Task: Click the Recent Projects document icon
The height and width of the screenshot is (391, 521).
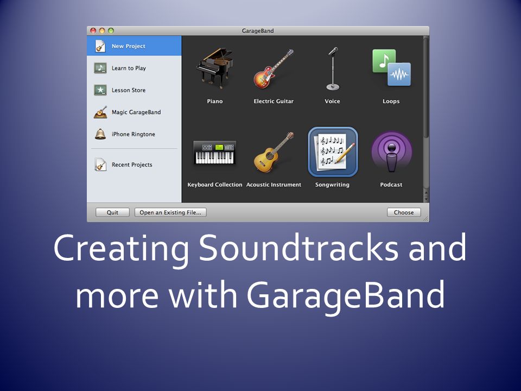Action: (x=100, y=165)
